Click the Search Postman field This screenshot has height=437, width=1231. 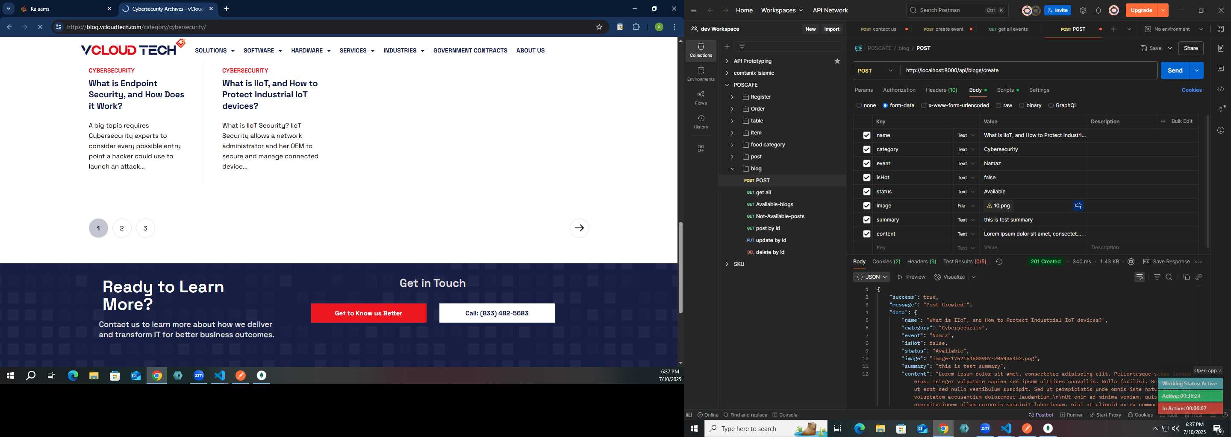click(957, 11)
